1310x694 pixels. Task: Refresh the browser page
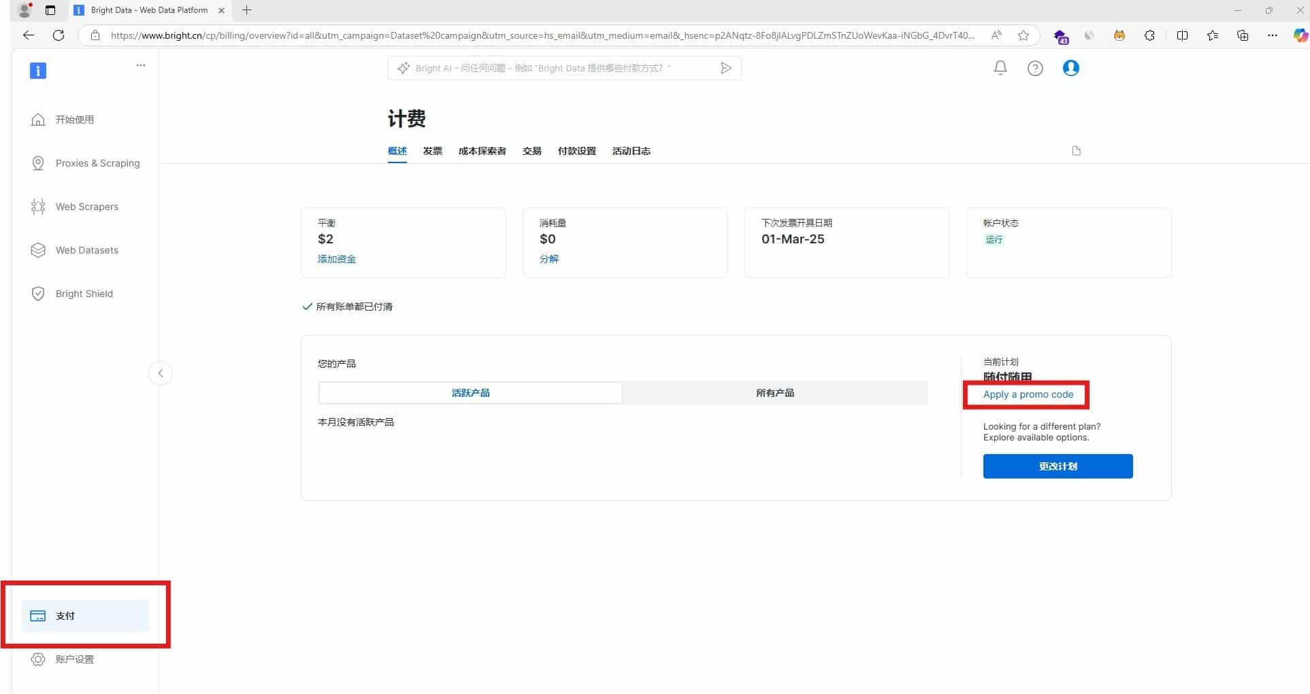(x=59, y=35)
